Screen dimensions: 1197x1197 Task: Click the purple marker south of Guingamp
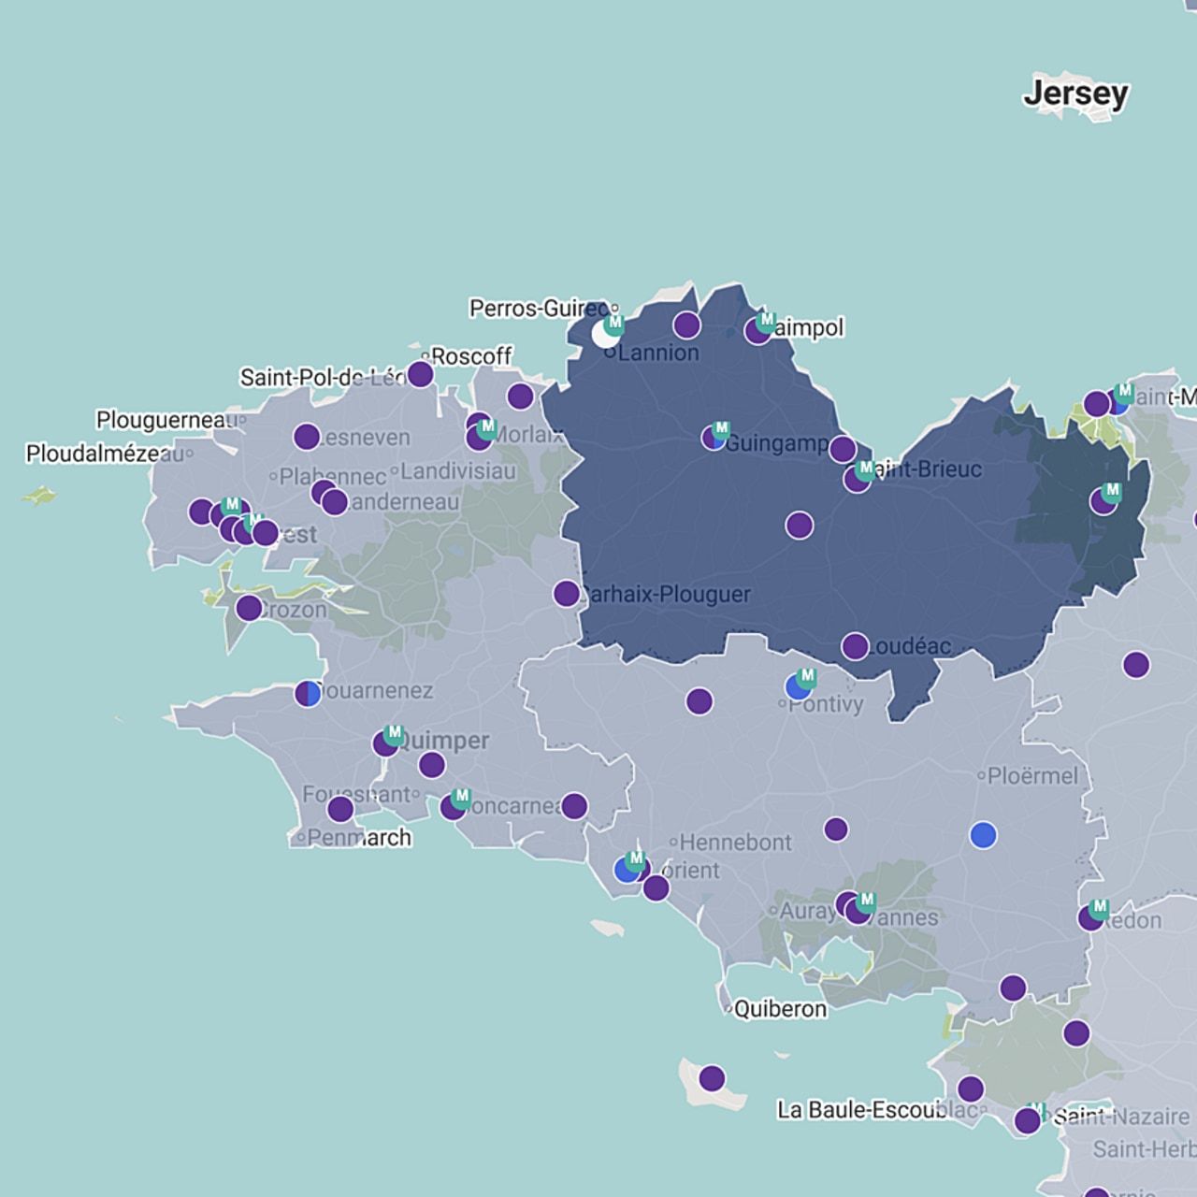click(x=799, y=525)
